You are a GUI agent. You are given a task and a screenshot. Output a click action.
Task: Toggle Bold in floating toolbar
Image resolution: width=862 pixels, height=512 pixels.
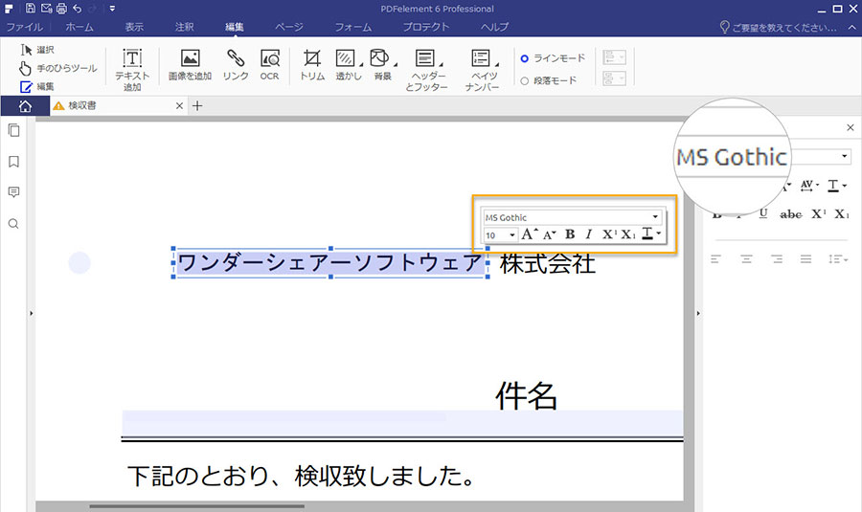[570, 234]
